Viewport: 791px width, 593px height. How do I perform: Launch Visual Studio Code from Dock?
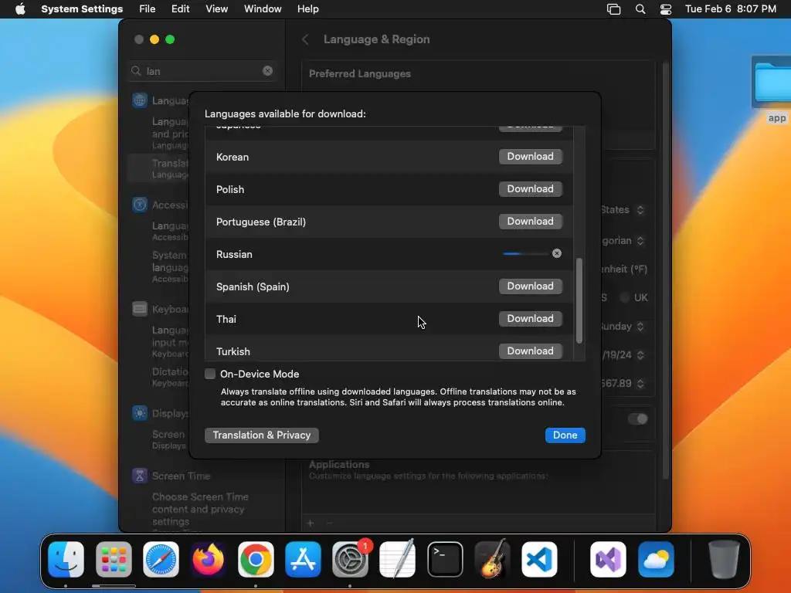tap(539, 559)
